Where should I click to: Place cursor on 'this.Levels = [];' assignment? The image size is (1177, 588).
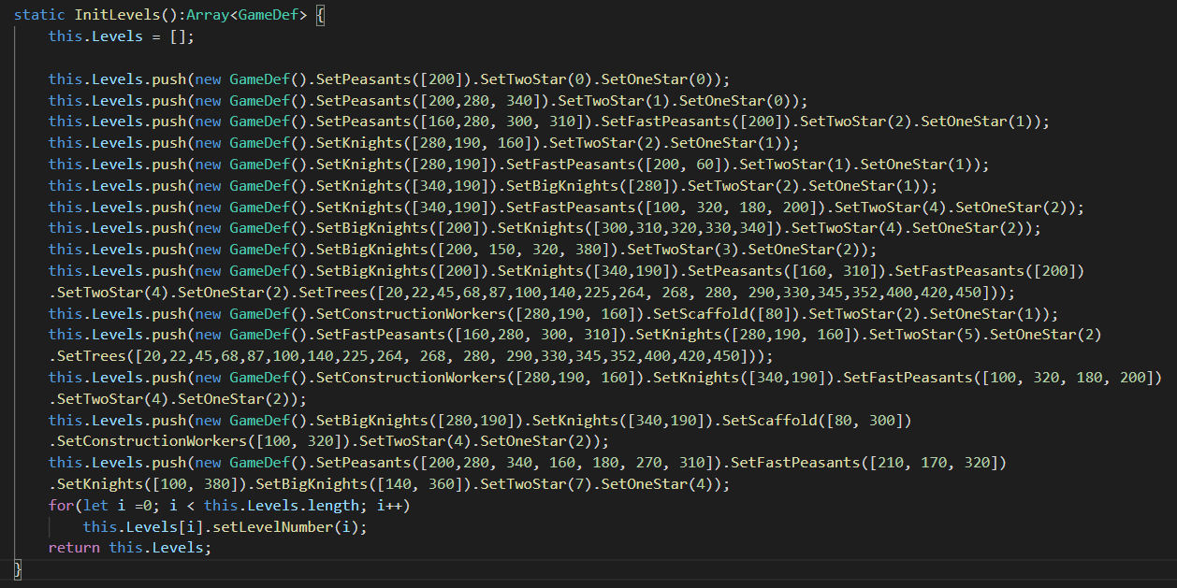(x=121, y=36)
